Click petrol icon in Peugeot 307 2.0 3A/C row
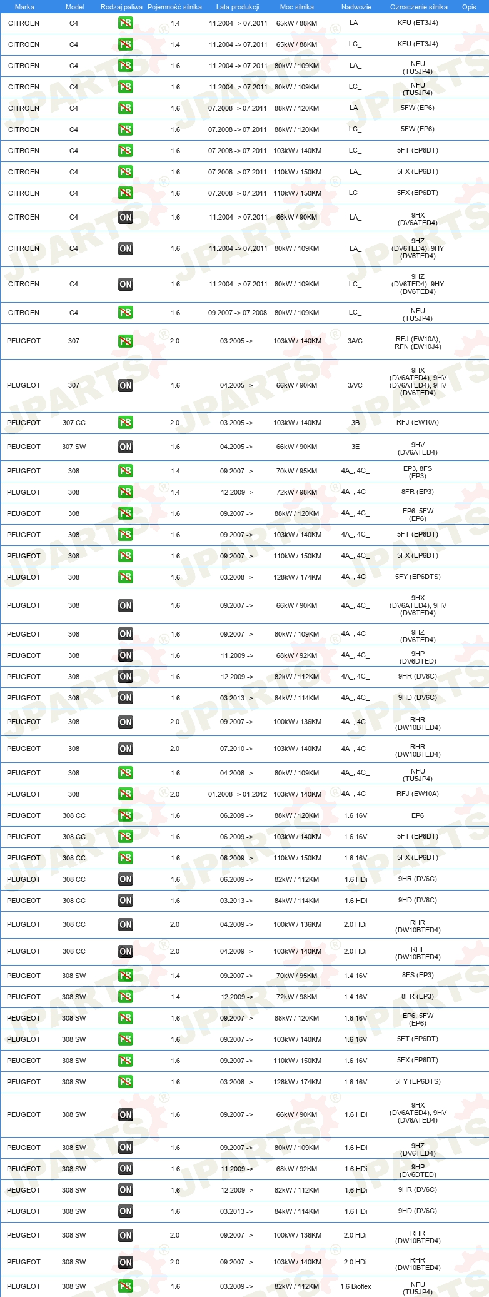The height and width of the screenshot is (1297, 489). pos(126,341)
